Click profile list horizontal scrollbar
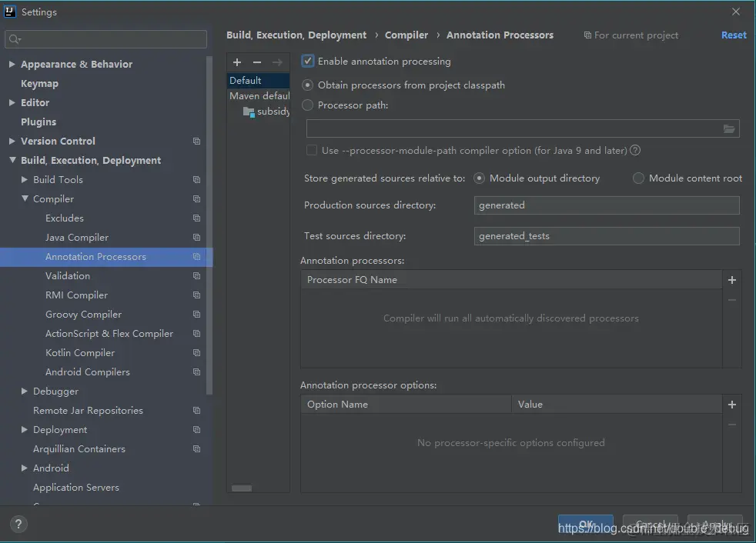This screenshot has height=543, width=756. pyautogui.click(x=242, y=488)
